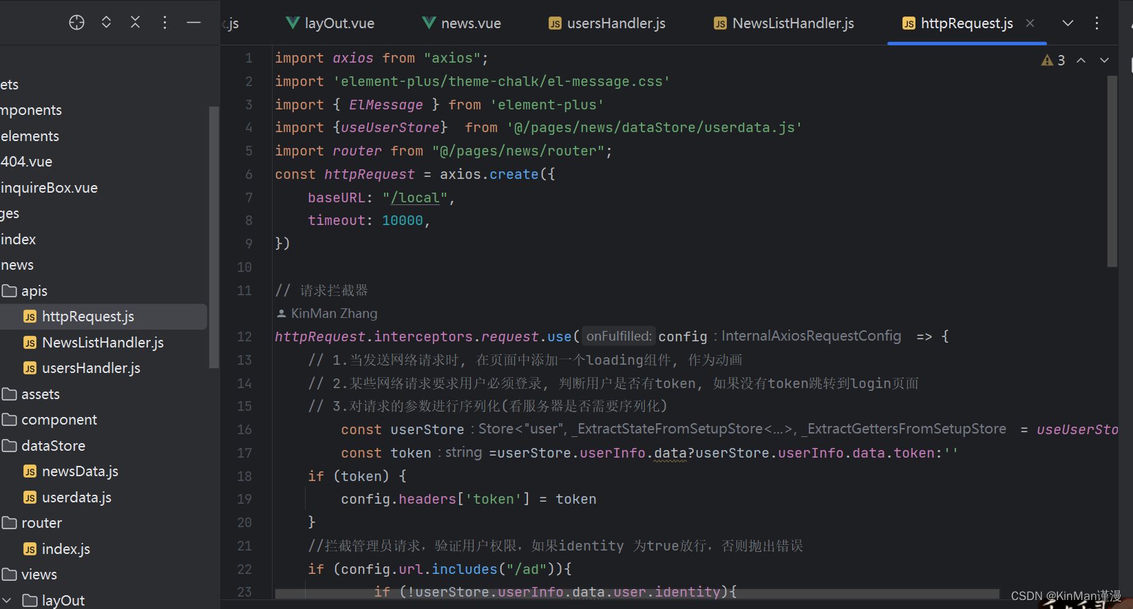Click the editor horizontal scrollbar
Screen dimensions: 1133x609
[x=637, y=593]
